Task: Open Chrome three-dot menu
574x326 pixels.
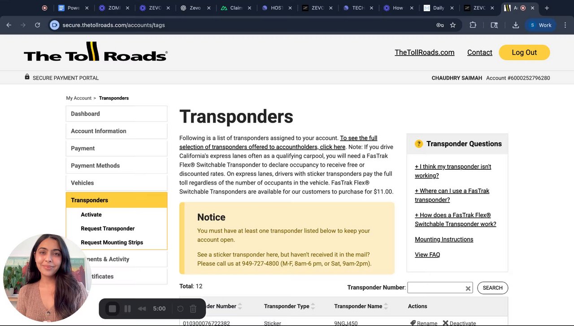Action: tap(565, 25)
